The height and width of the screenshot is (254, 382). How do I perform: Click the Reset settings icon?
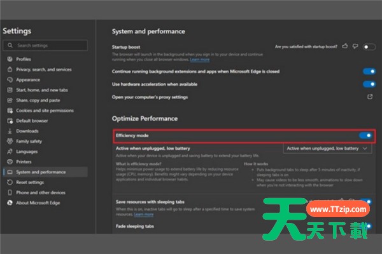(10, 182)
